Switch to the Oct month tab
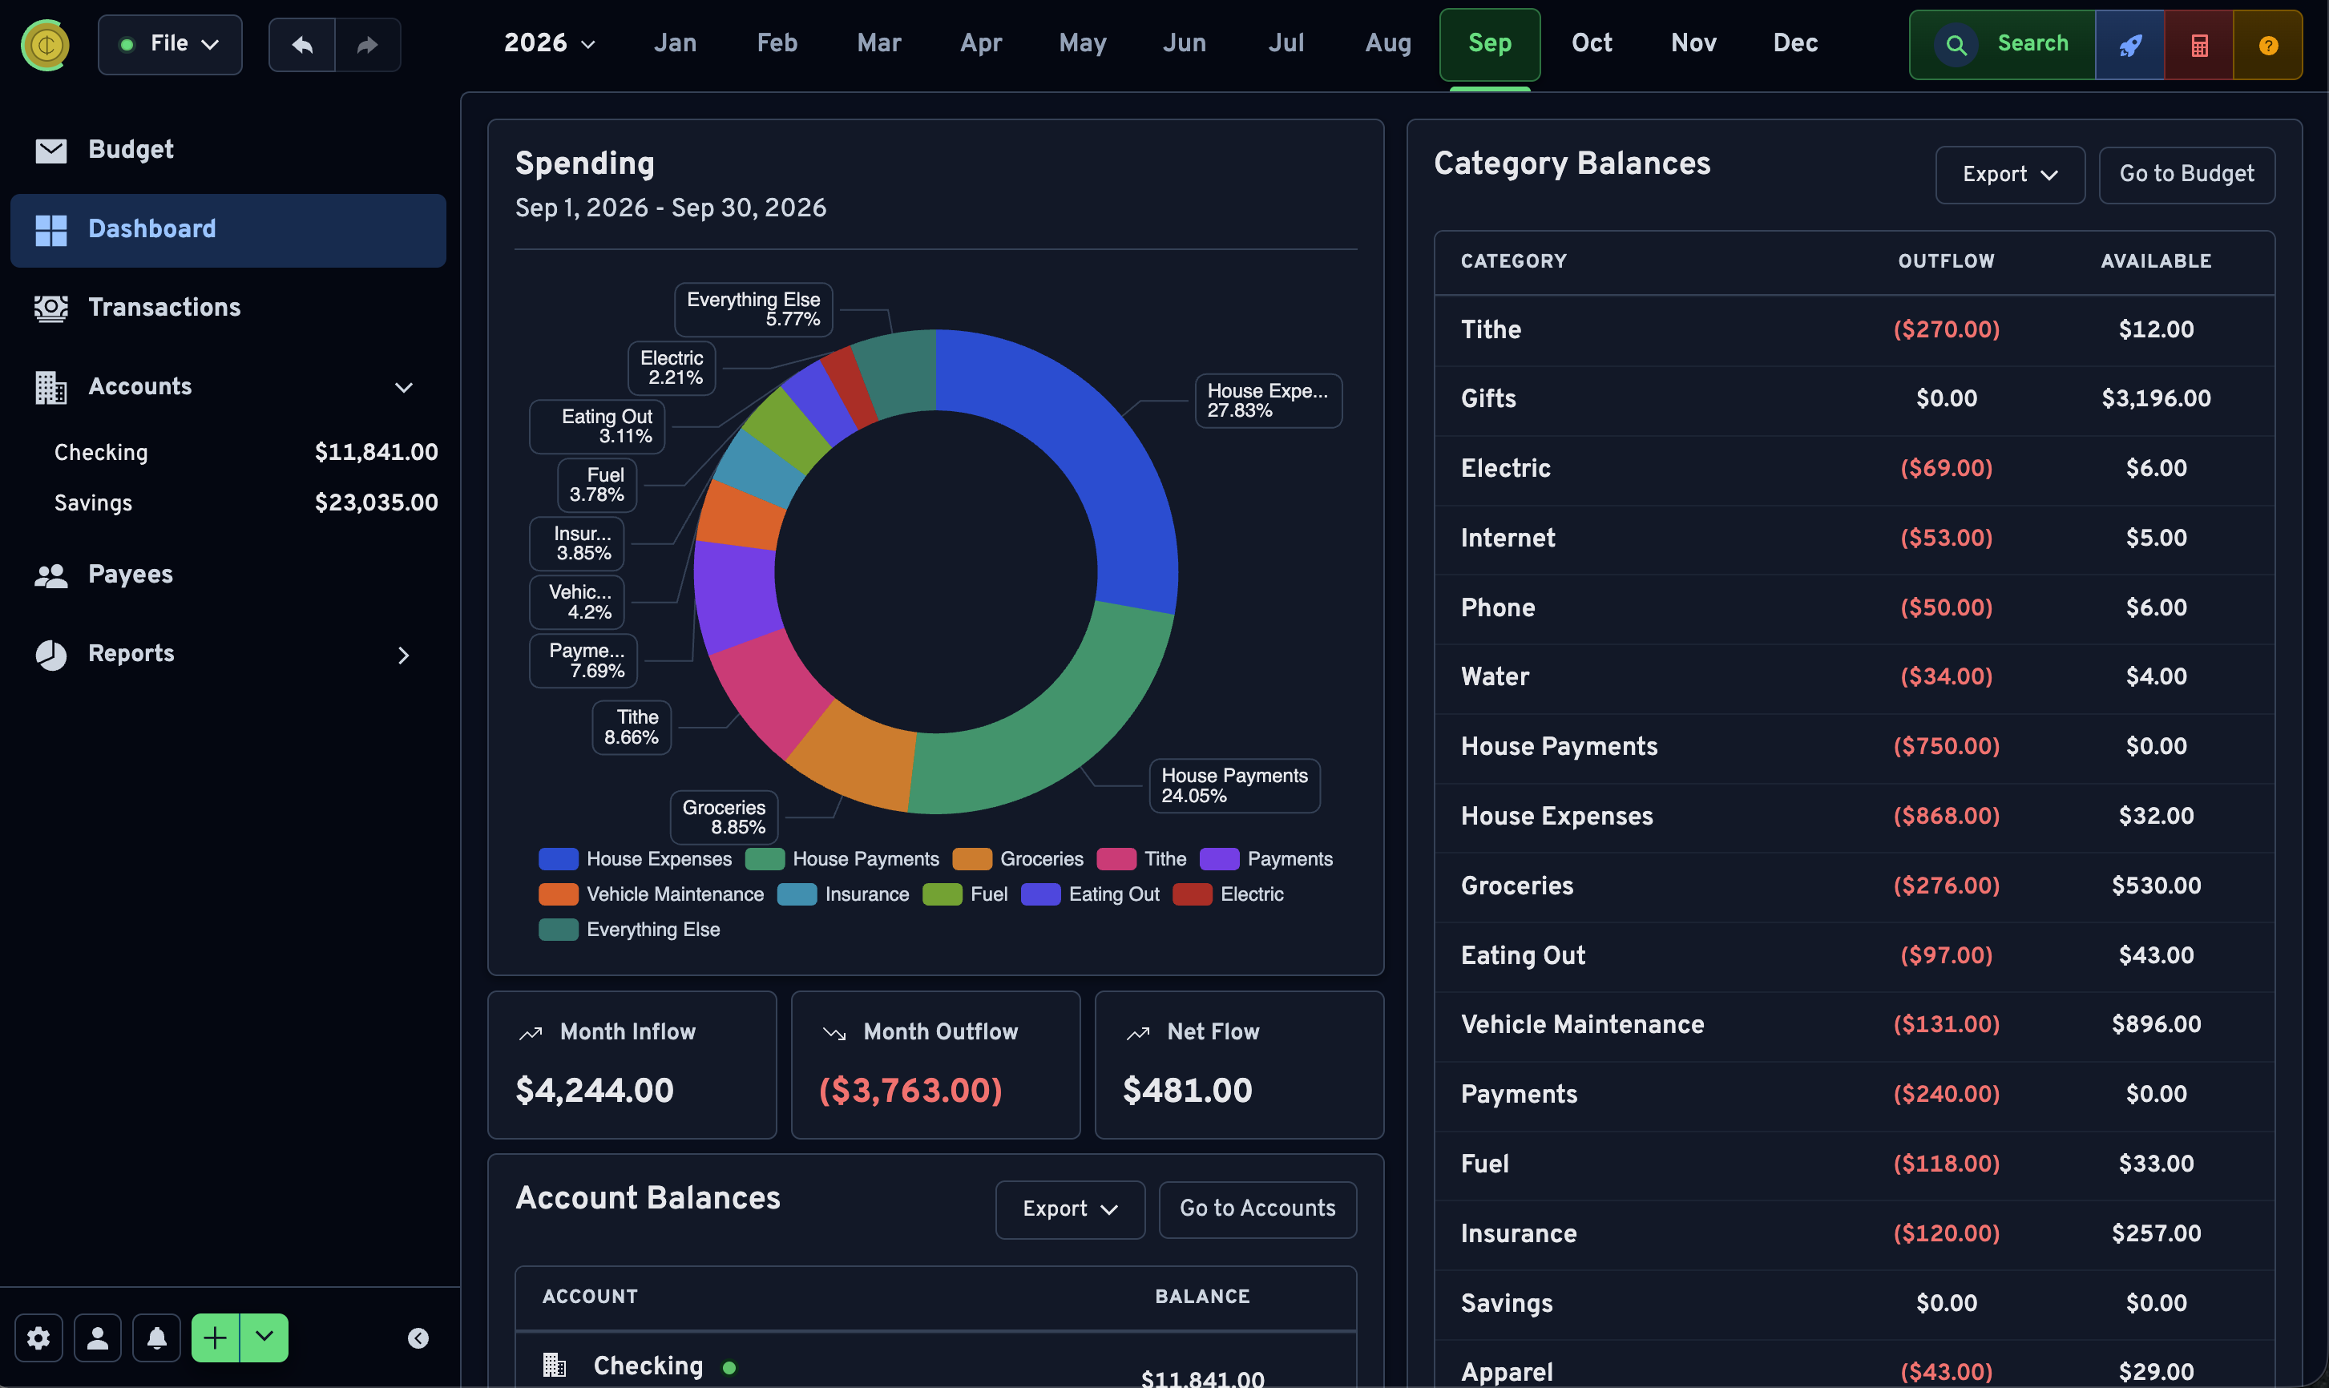This screenshot has height=1388, width=2329. (1591, 43)
